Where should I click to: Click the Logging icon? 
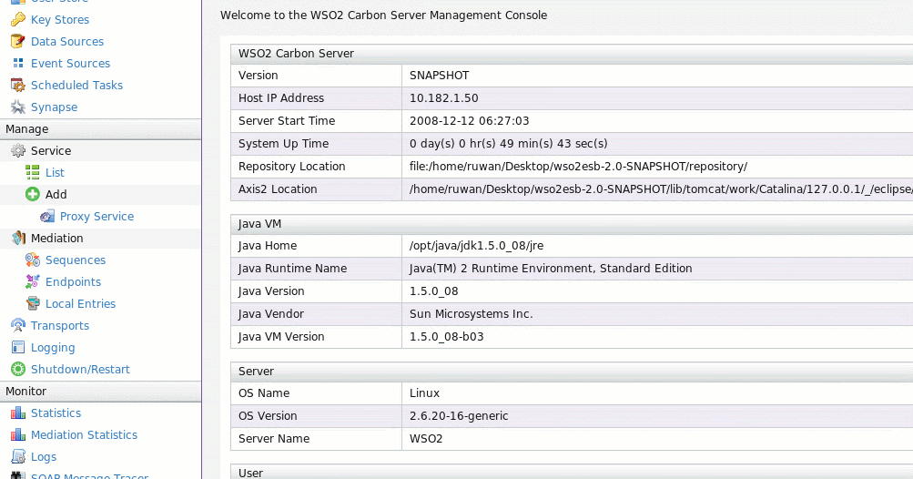pos(18,347)
